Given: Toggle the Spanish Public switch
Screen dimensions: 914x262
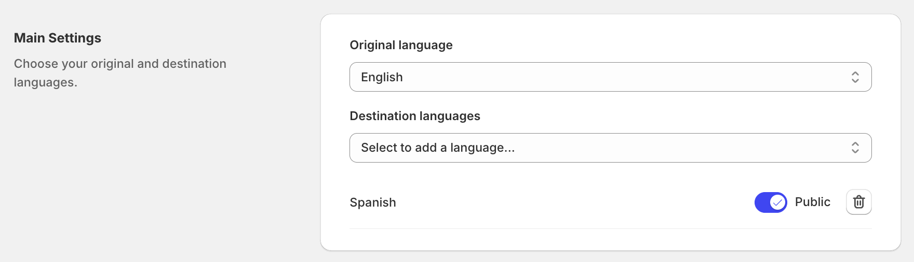Looking at the screenshot, I should (x=771, y=202).
